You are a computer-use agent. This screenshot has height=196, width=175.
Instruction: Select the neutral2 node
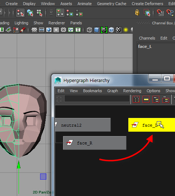click(83, 125)
